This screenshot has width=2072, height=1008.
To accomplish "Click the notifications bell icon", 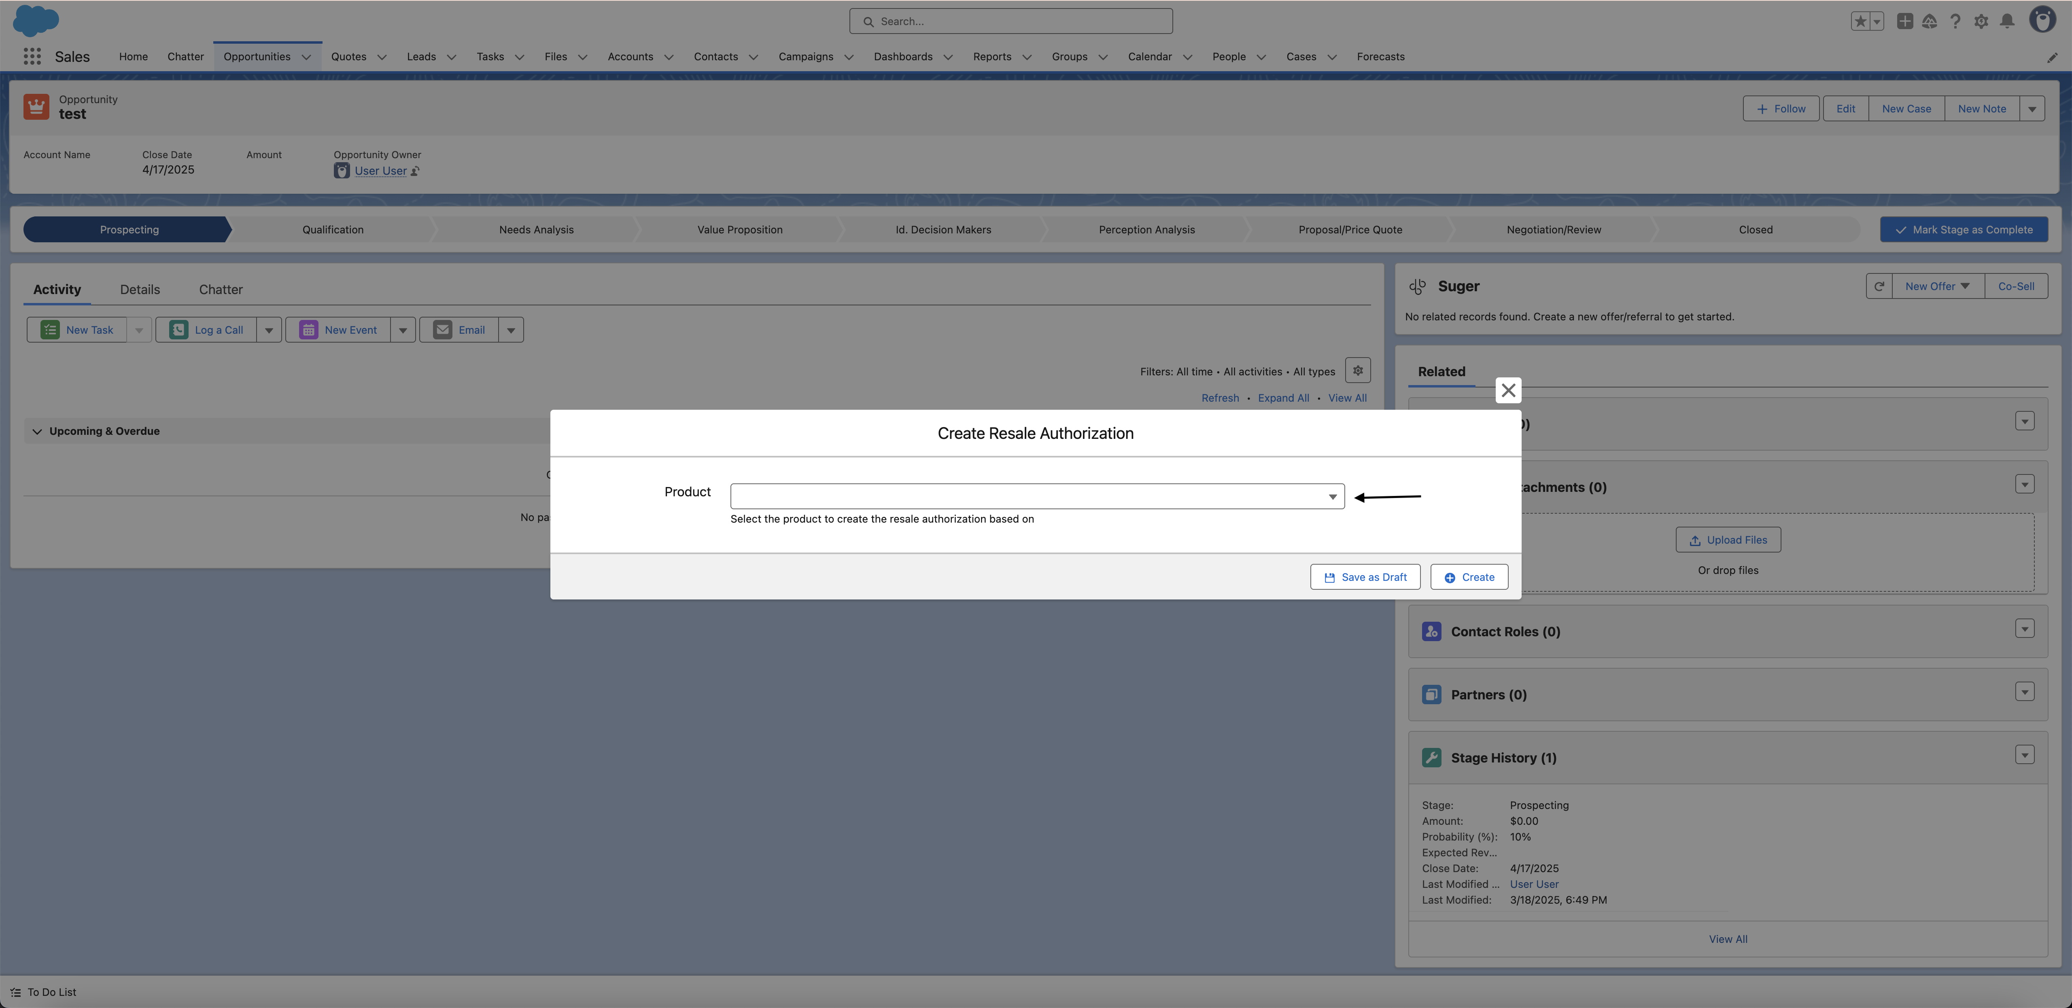I will click(2007, 22).
